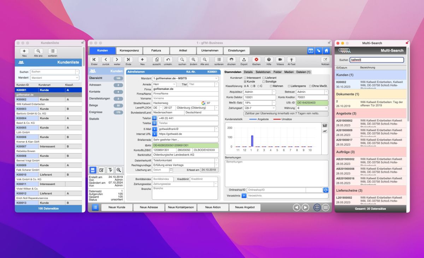Open the Mandant dropdown in Kundenliste
Screen dimensions: 424x258
(54, 78)
